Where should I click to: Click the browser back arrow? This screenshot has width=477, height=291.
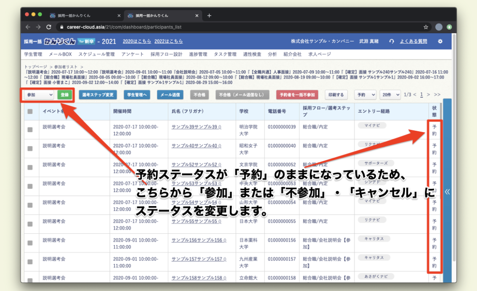28,27
